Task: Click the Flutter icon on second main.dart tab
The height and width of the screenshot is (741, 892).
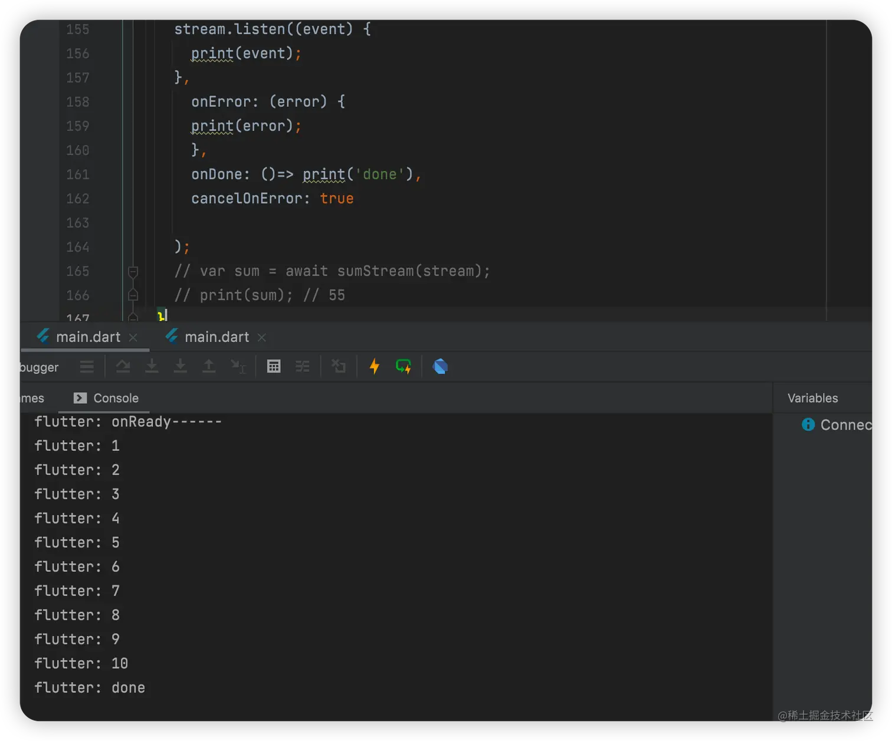Action: pyautogui.click(x=172, y=336)
